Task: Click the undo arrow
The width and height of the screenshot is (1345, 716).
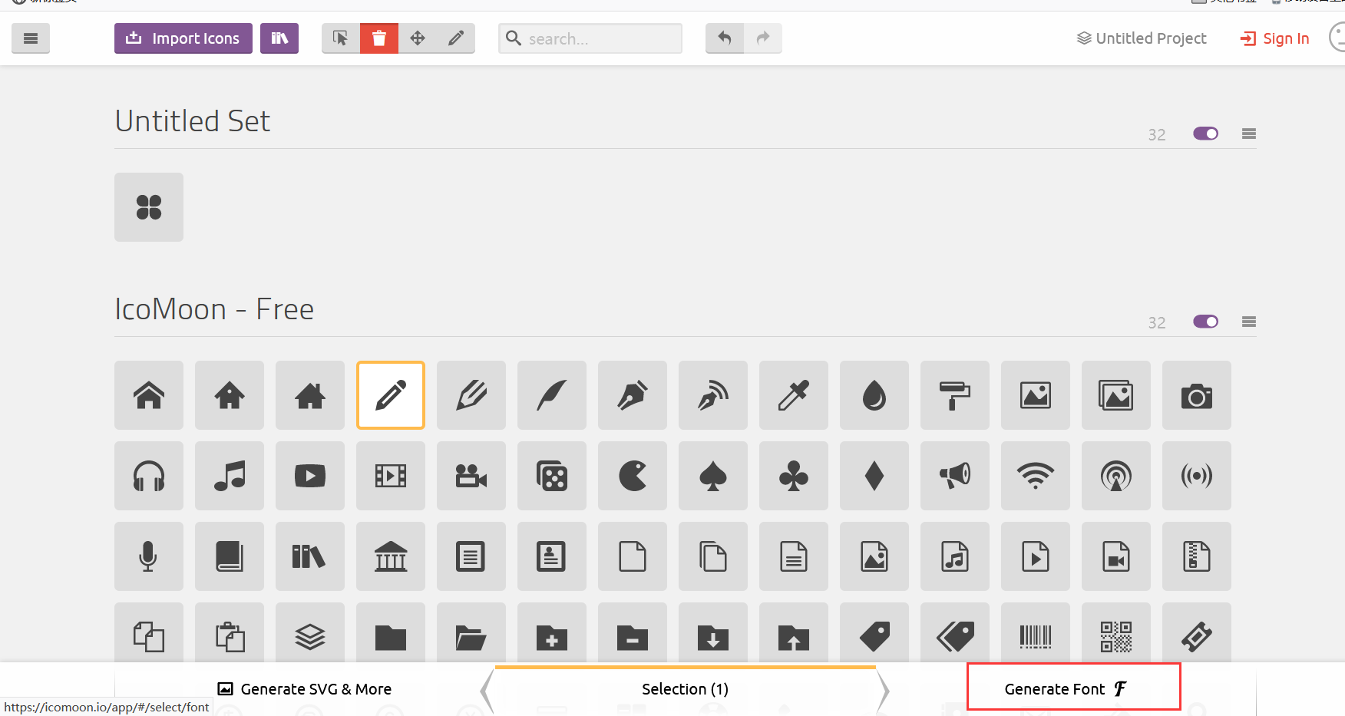Action: [724, 38]
